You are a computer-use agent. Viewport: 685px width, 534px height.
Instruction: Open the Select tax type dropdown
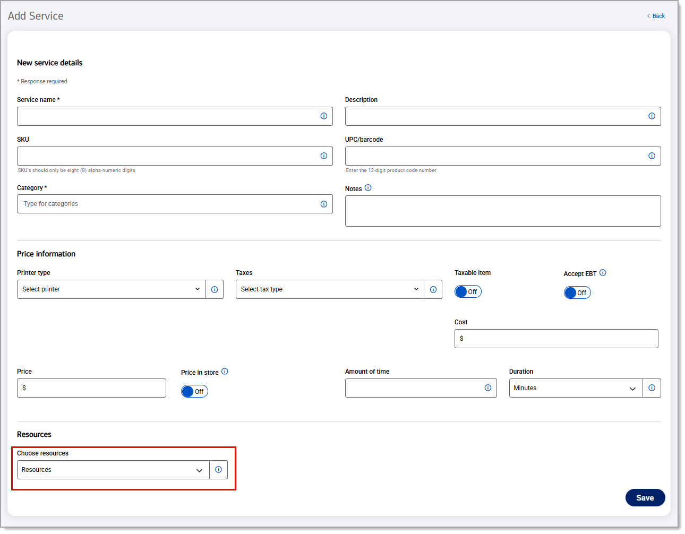[x=330, y=289]
